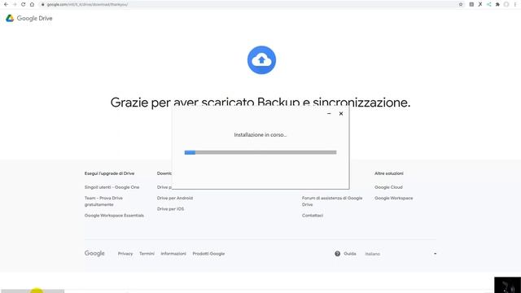Screen dimensions: 521x293
Task: Minimize the installation dialog
Action: tap(329, 114)
